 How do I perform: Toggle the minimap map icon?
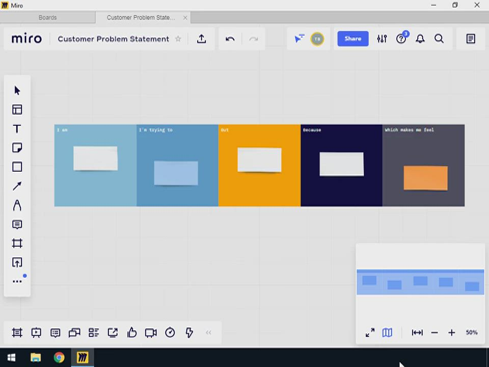387,332
